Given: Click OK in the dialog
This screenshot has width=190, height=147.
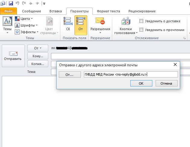Looking at the screenshot, I should (141, 83).
